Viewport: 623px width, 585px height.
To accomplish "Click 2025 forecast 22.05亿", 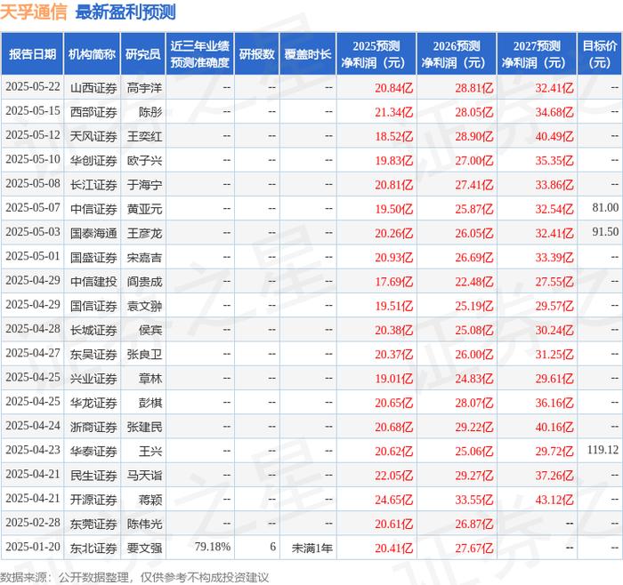I will point(393,475).
